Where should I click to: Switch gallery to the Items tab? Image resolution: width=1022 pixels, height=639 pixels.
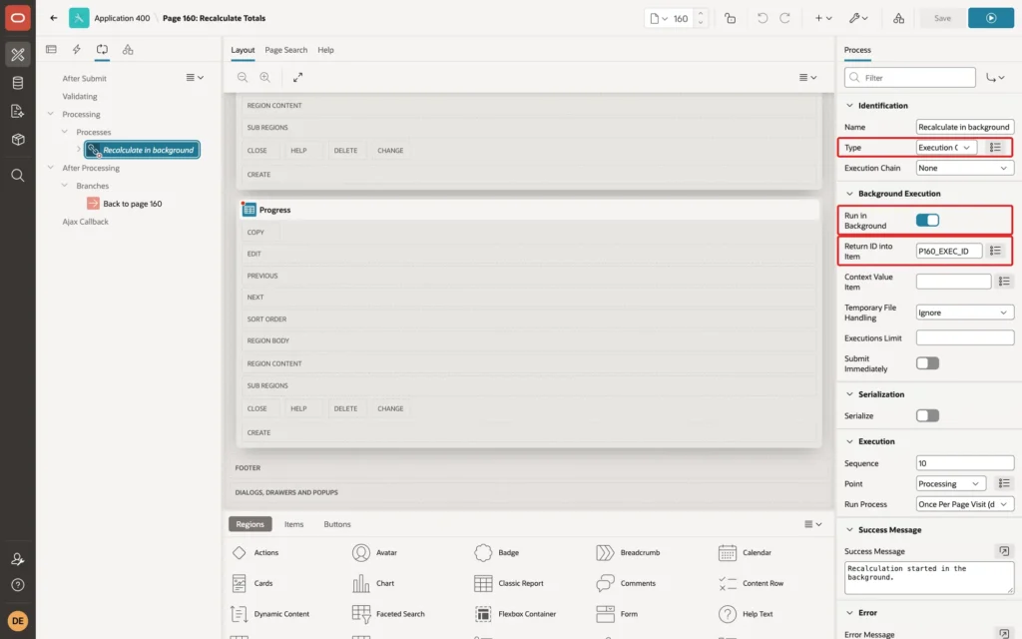tap(294, 523)
